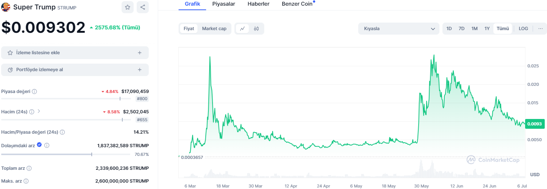Open info icon next to Toplam arz
The width and height of the screenshot is (547, 189).
pos(29,168)
